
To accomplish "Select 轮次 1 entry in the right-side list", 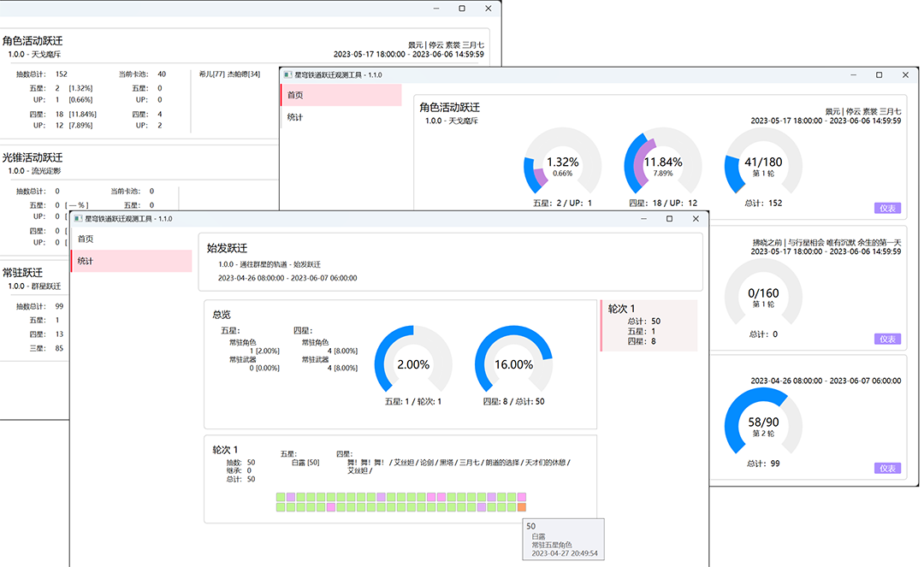I will tap(649, 325).
